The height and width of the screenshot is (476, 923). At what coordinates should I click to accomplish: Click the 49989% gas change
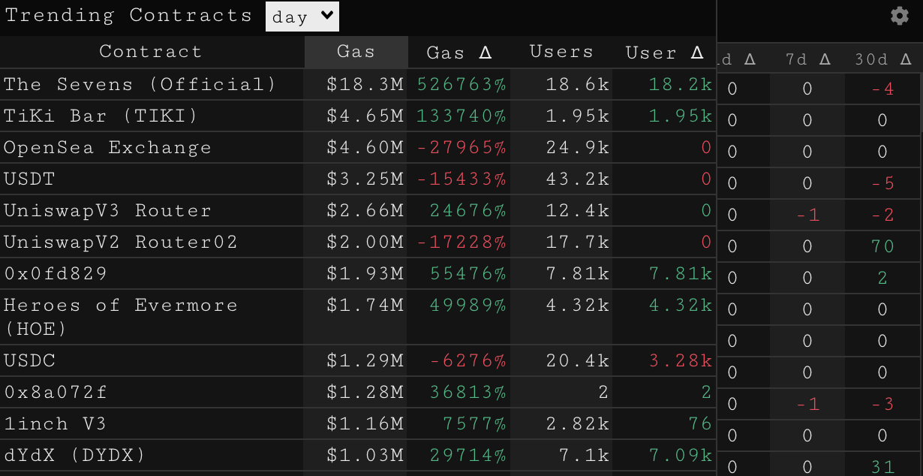pos(468,305)
